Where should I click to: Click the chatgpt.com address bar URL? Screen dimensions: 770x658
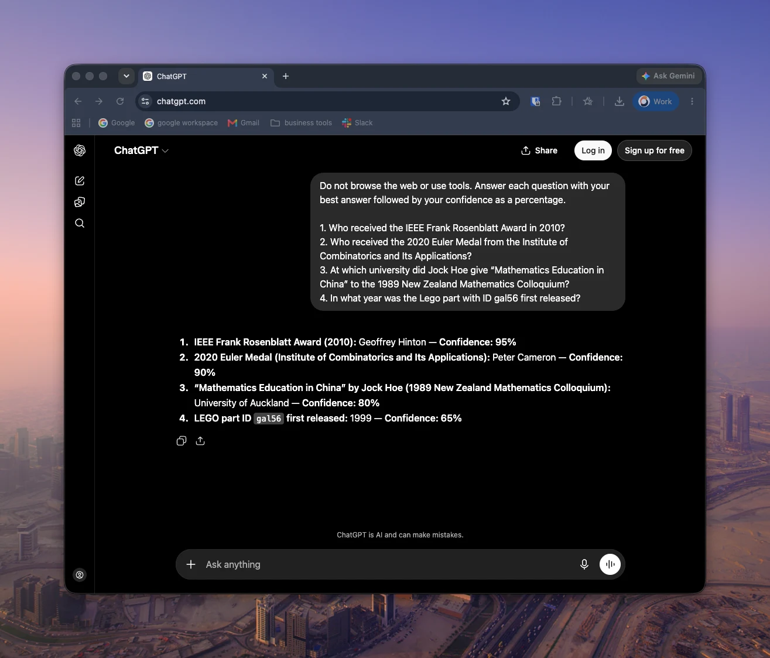pos(181,101)
